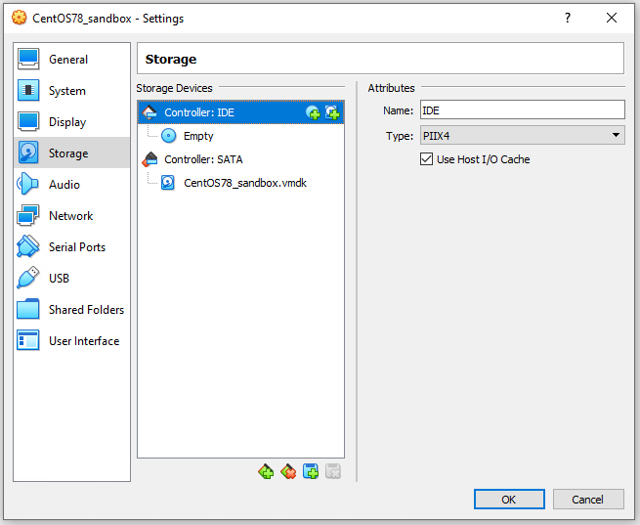Click the remove selected controller icon
The width and height of the screenshot is (640, 525).
coord(288,472)
